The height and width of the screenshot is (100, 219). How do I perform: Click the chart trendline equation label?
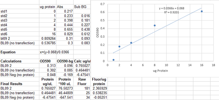click(x=172, y=8)
